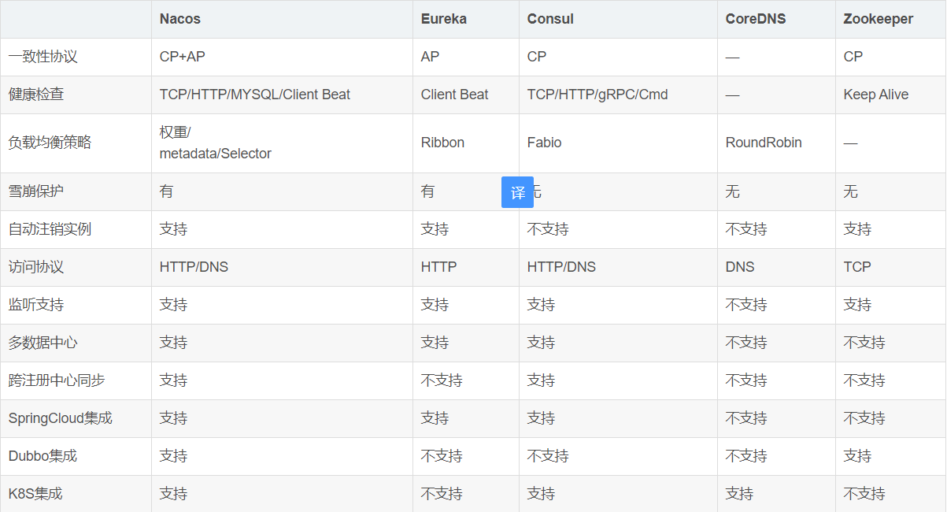Viewport: 947px width, 512px height.
Task: Click Eureka's 不支持 in 跨注册中心同步 row
Action: click(x=442, y=380)
